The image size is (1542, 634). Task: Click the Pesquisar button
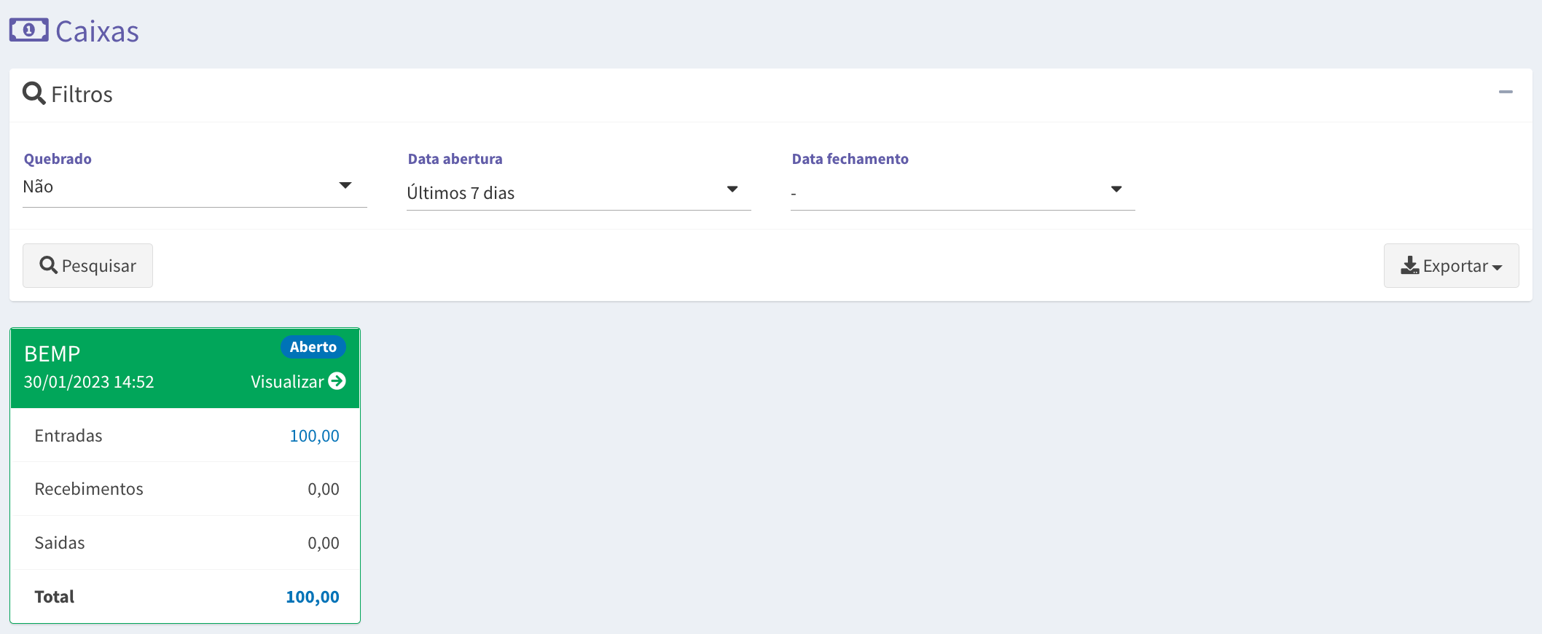(x=87, y=265)
